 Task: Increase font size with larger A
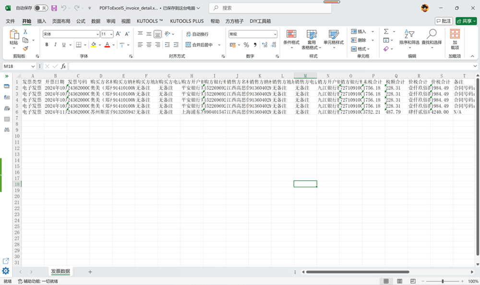coord(118,34)
